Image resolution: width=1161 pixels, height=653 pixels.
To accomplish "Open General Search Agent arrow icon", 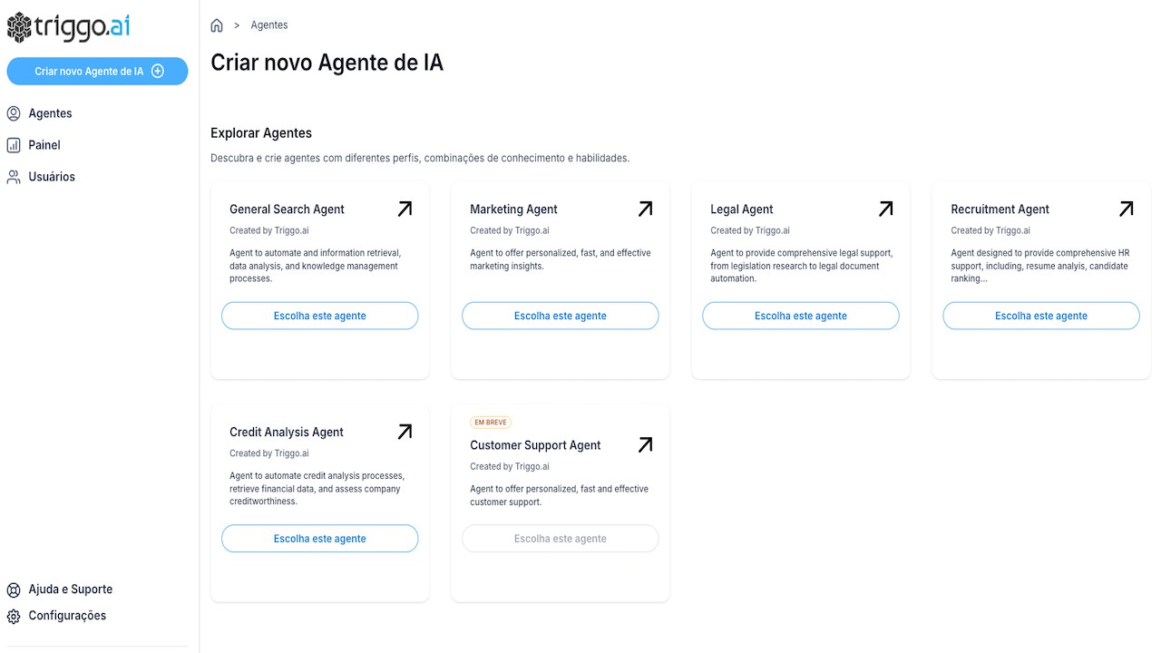I will (x=405, y=209).
